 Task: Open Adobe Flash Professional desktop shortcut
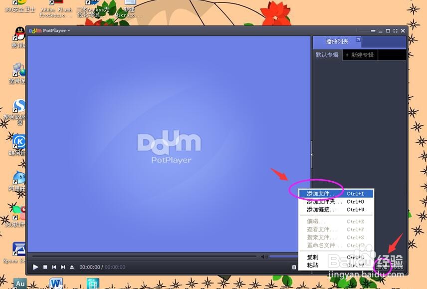click(56, 8)
